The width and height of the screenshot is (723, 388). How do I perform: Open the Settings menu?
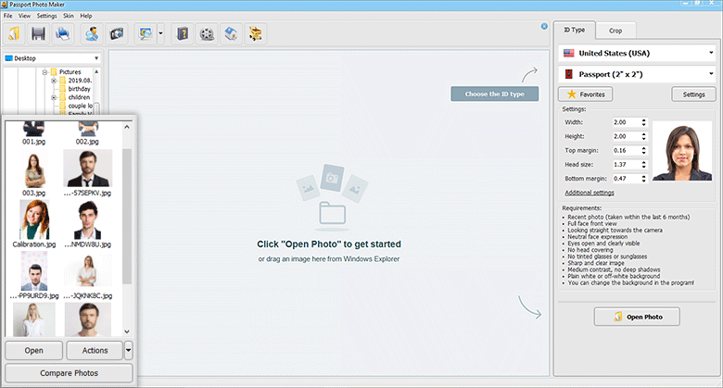[46, 16]
